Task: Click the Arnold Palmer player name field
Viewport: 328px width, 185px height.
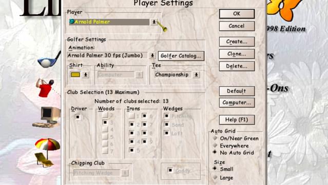Action: 109,22
